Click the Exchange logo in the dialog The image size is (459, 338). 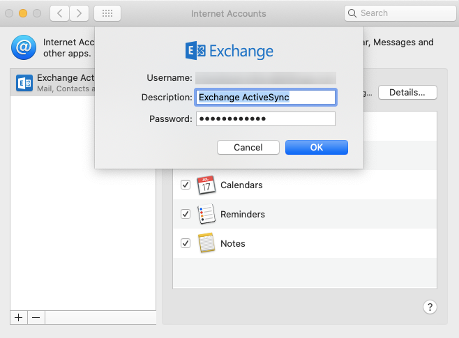coord(229,51)
